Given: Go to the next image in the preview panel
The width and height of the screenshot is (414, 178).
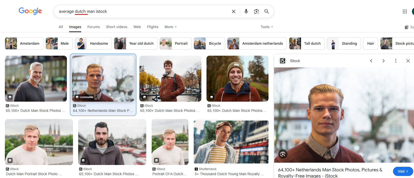Looking at the screenshot, I should click(383, 61).
